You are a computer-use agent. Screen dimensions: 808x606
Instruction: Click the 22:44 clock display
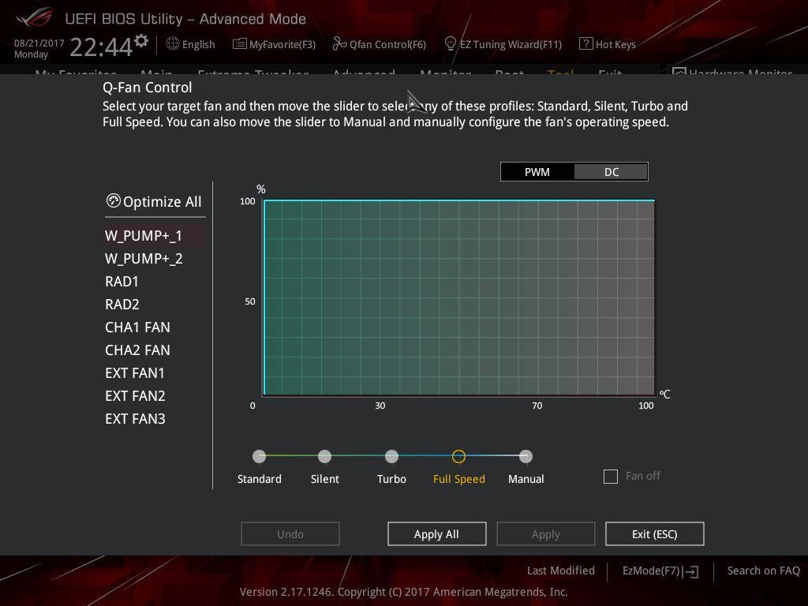pos(102,47)
